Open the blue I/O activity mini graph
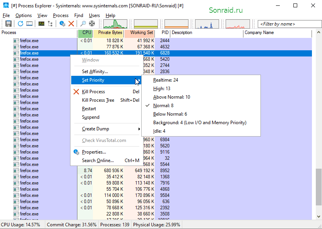Viewport: 322px width, 229px height. (207, 24)
